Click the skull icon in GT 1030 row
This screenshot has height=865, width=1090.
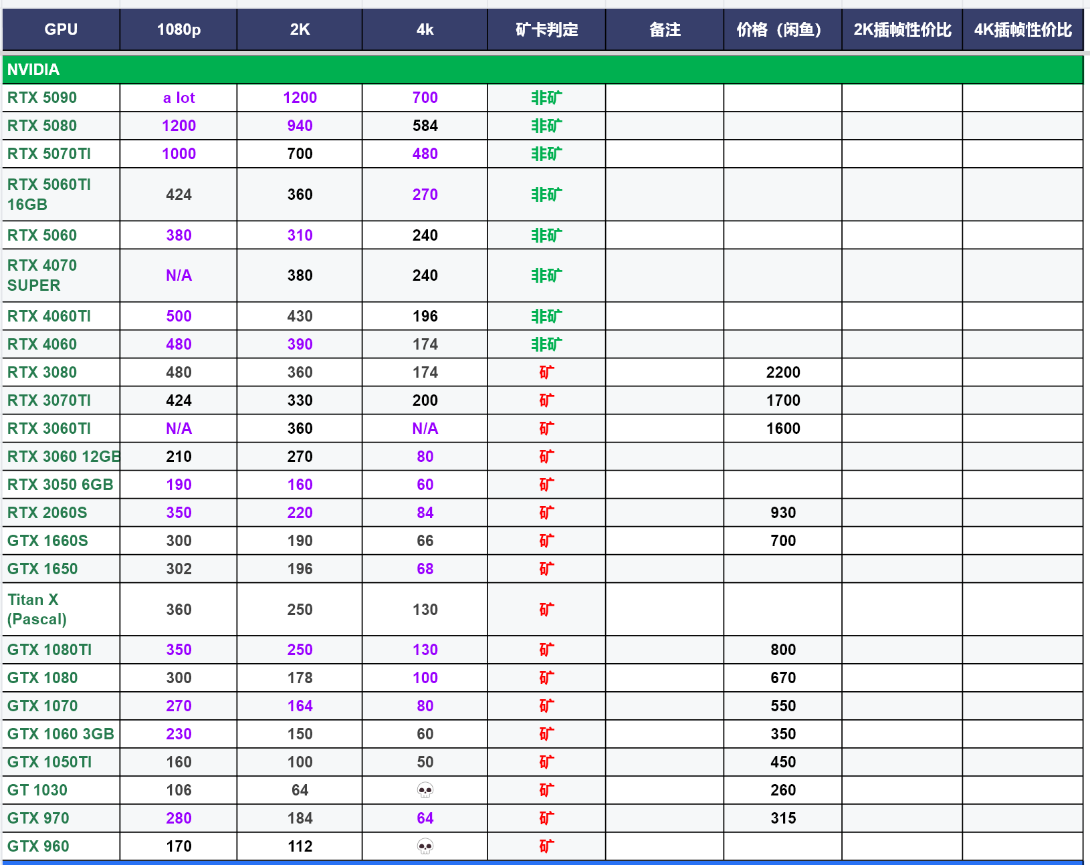point(425,790)
